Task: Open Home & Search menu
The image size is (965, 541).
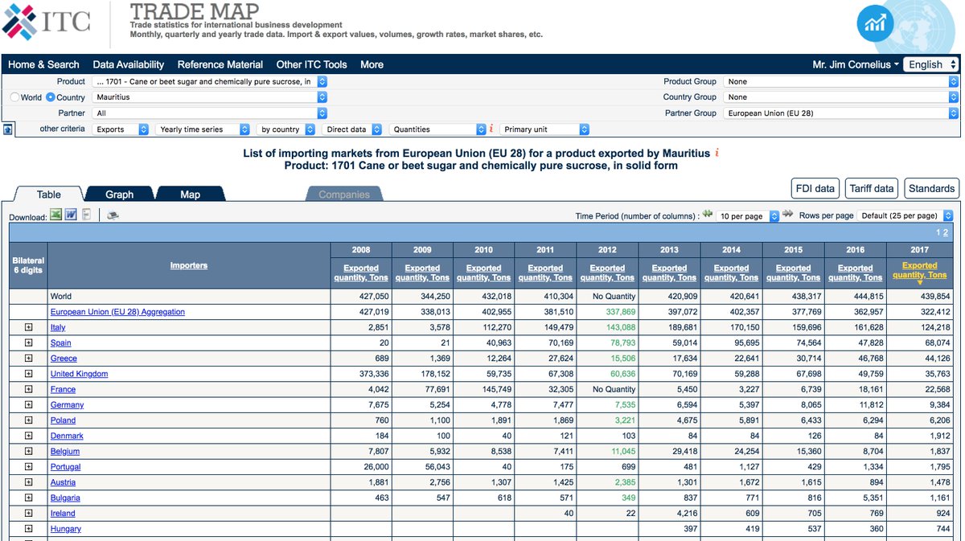Action: (x=43, y=64)
